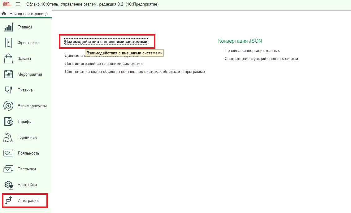The width and height of the screenshot is (351, 213).
Task: Open Взаимодействия с внешними системами link
Action: pyautogui.click(x=106, y=41)
